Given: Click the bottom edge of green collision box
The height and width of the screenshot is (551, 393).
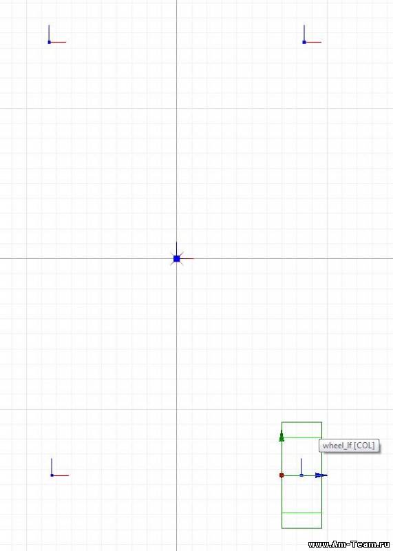Looking at the screenshot, I should pyautogui.click(x=301, y=528).
